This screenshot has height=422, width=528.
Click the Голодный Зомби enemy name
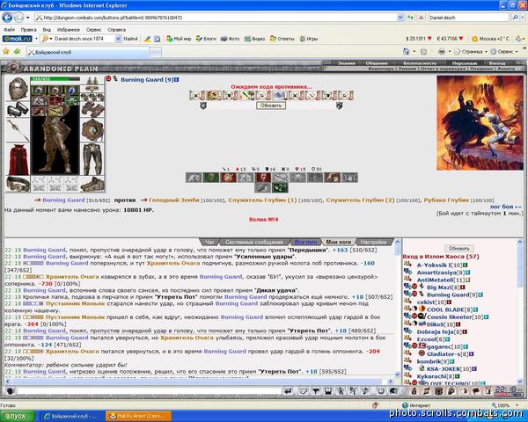(x=173, y=200)
